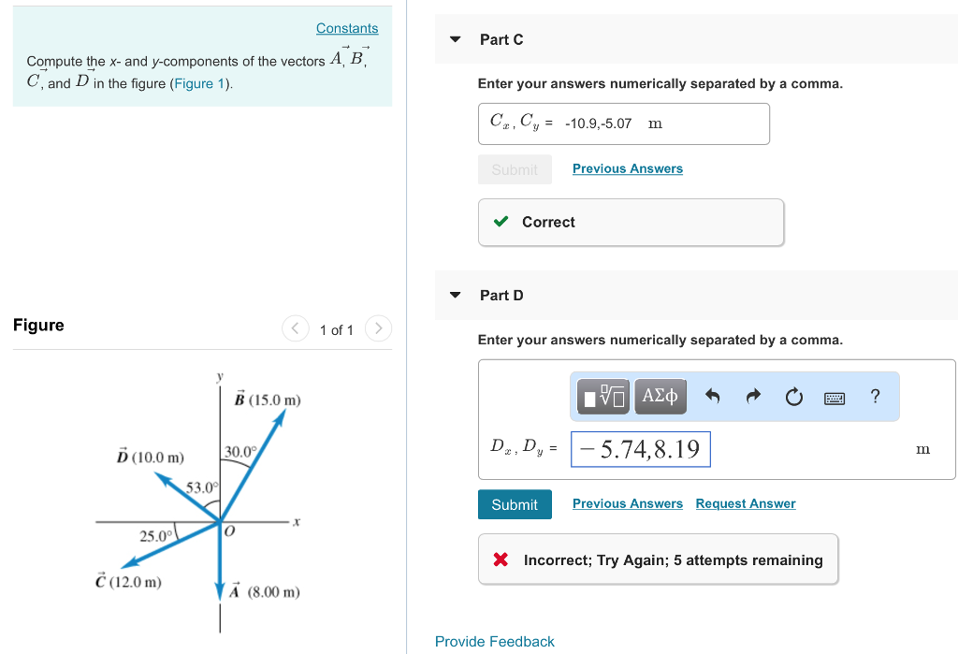This screenshot has width=958, height=654.
Task: Reset the Part D answer field
Action: [x=794, y=397]
